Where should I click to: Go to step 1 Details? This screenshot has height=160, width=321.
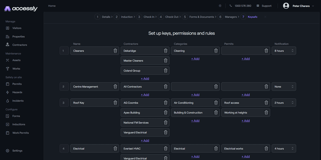click(103, 17)
